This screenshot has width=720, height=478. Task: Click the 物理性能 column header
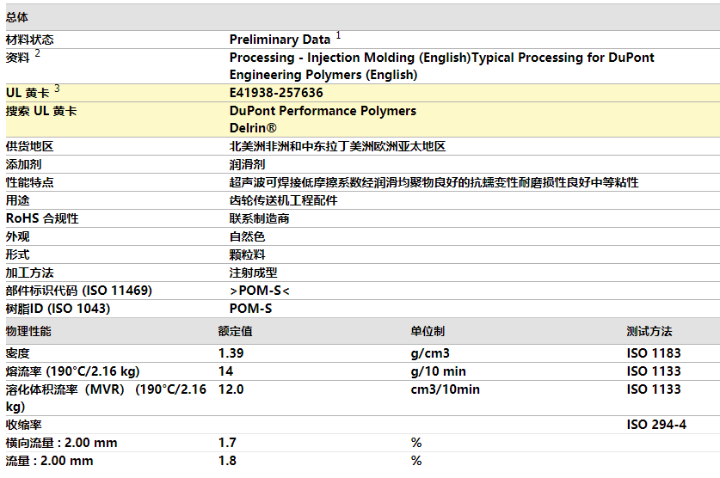click(28, 331)
